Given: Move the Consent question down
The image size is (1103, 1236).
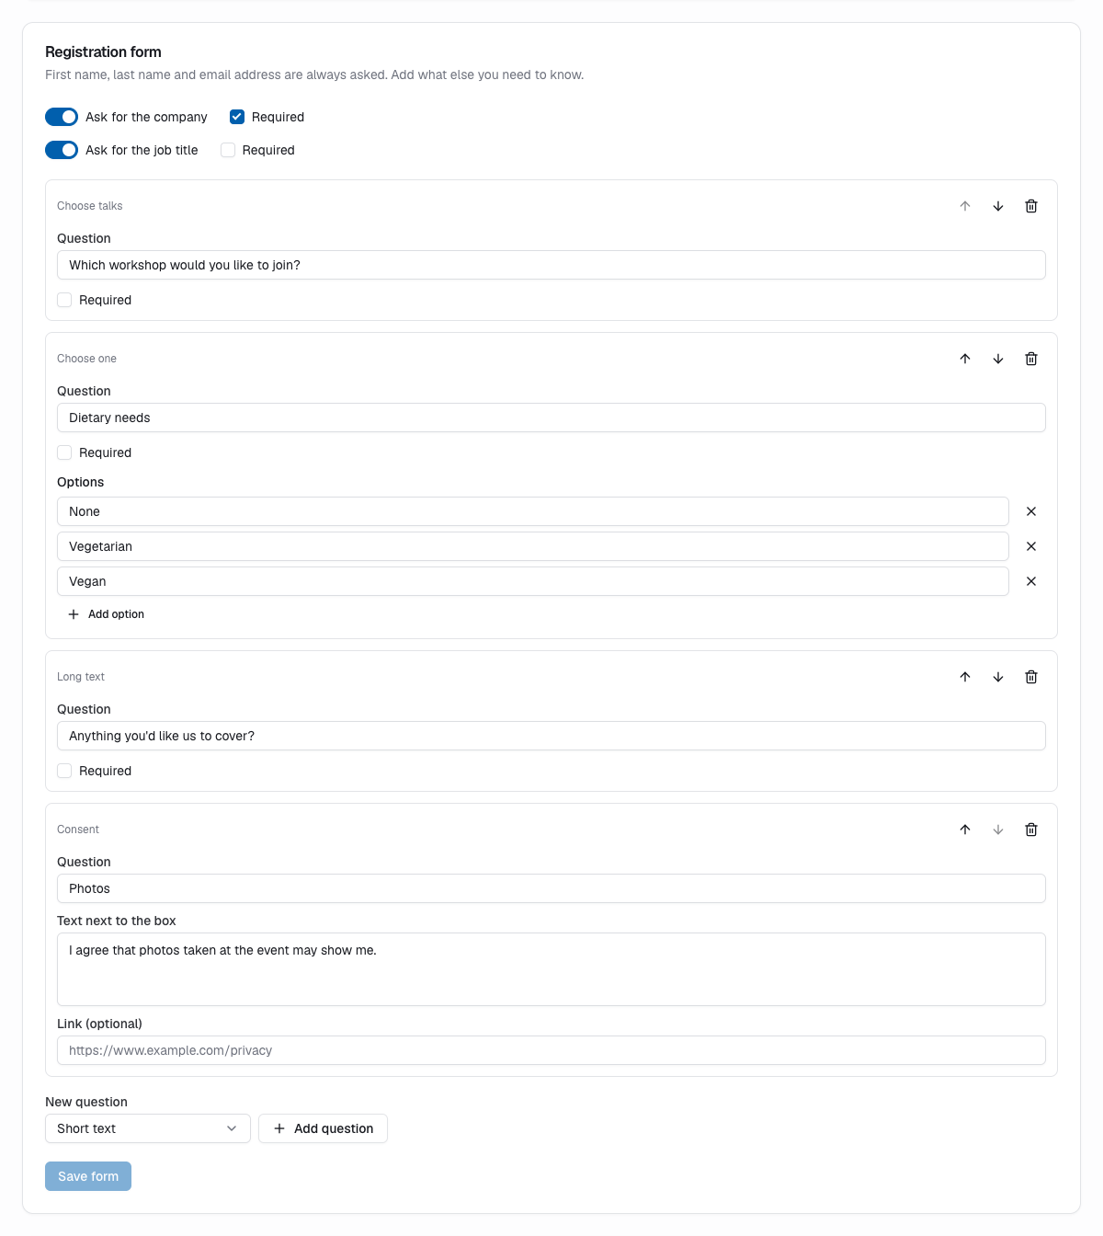Looking at the screenshot, I should click(998, 830).
